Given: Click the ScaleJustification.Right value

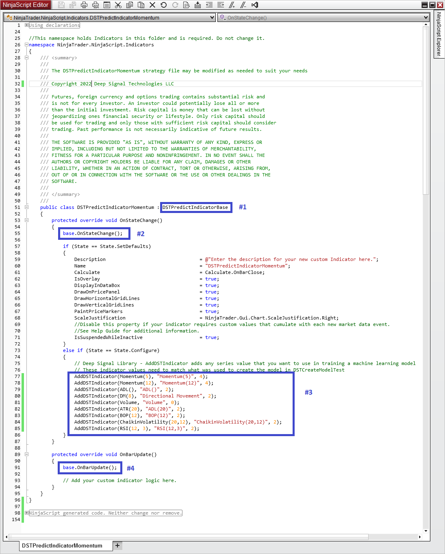Looking at the screenshot, I should [271, 318].
